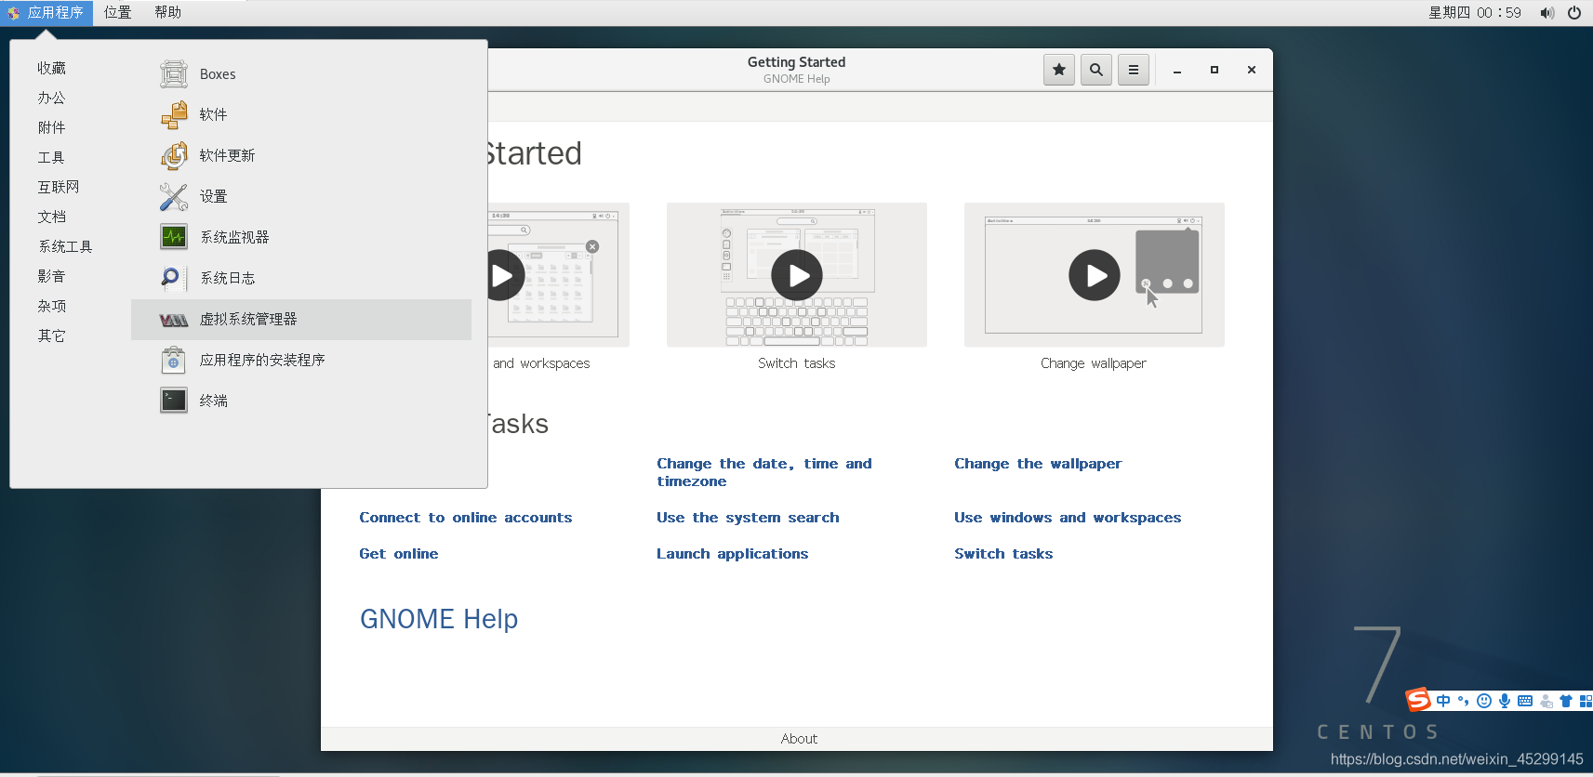Toggle the 中 Chinese/English input mode
Screen dimensions: 1593x777
(x=1443, y=701)
